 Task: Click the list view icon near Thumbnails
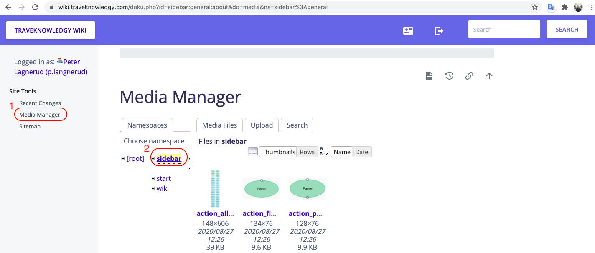pos(253,151)
